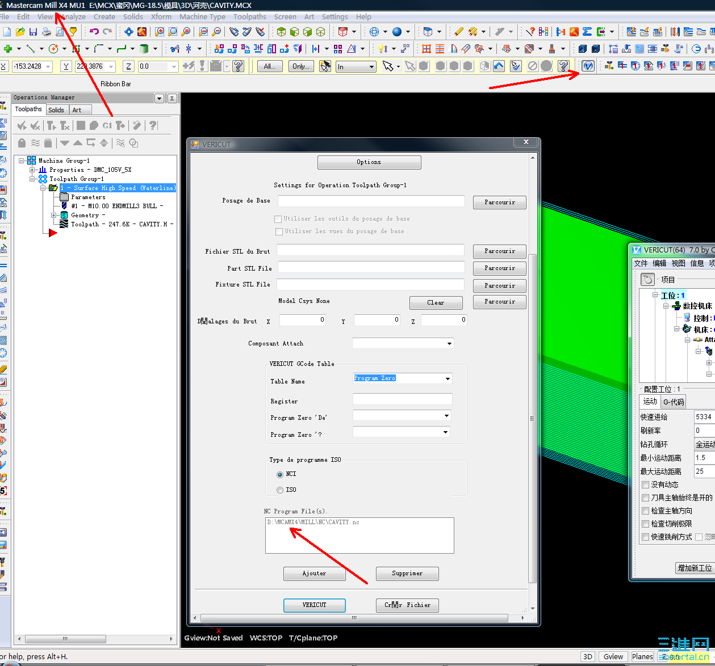Select the ISO program type radio button

[x=279, y=490]
